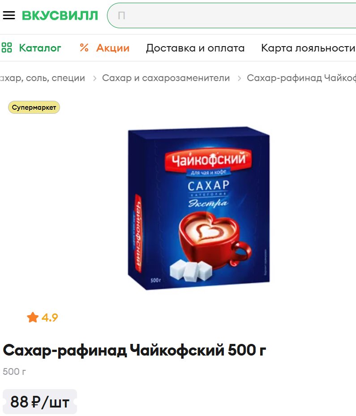Go to Доставка и оплата
The width and height of the screenshot is (356, 416).
195,48
